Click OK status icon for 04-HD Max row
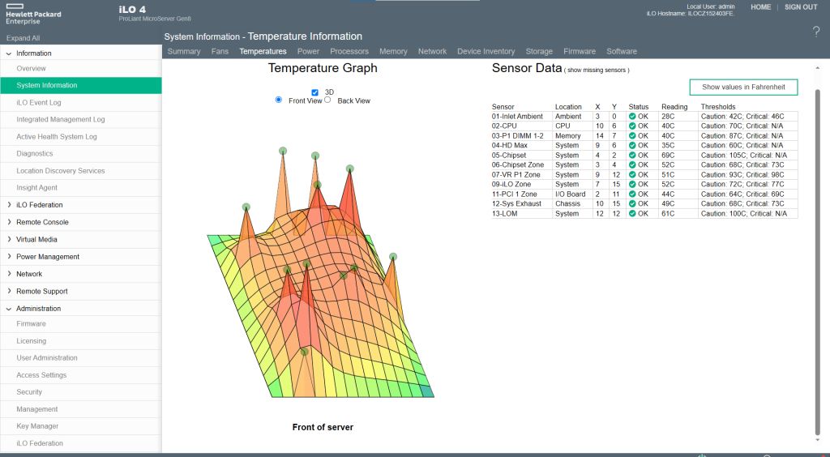830x457 pixels. click(x=632, y=146)
